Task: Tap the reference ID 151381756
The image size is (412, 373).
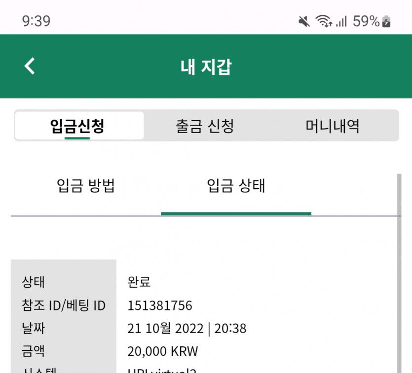Action: click(160, 305)
